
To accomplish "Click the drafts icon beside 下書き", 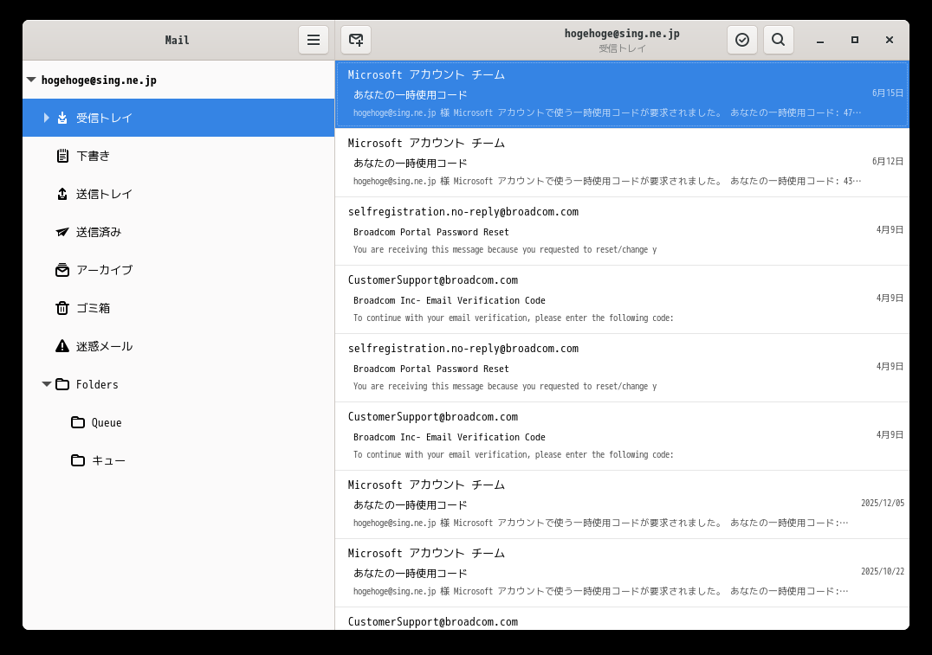I will click(62, 156).
